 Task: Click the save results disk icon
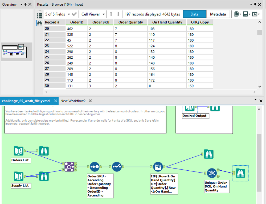pos(245,14)
